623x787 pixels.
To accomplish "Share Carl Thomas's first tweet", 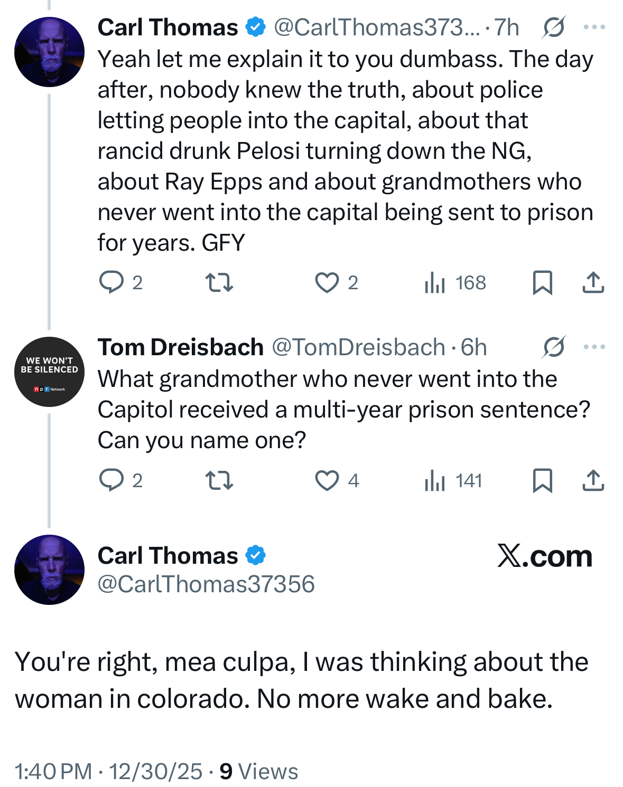I will click(x=593, y=282).
